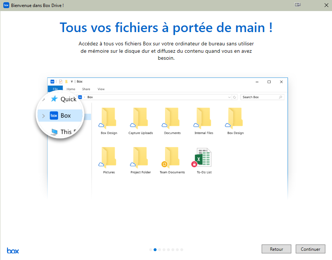Open the Pictures folder in illustration
The width and height of the screenshot is (332, 260).
pos(109,160)
